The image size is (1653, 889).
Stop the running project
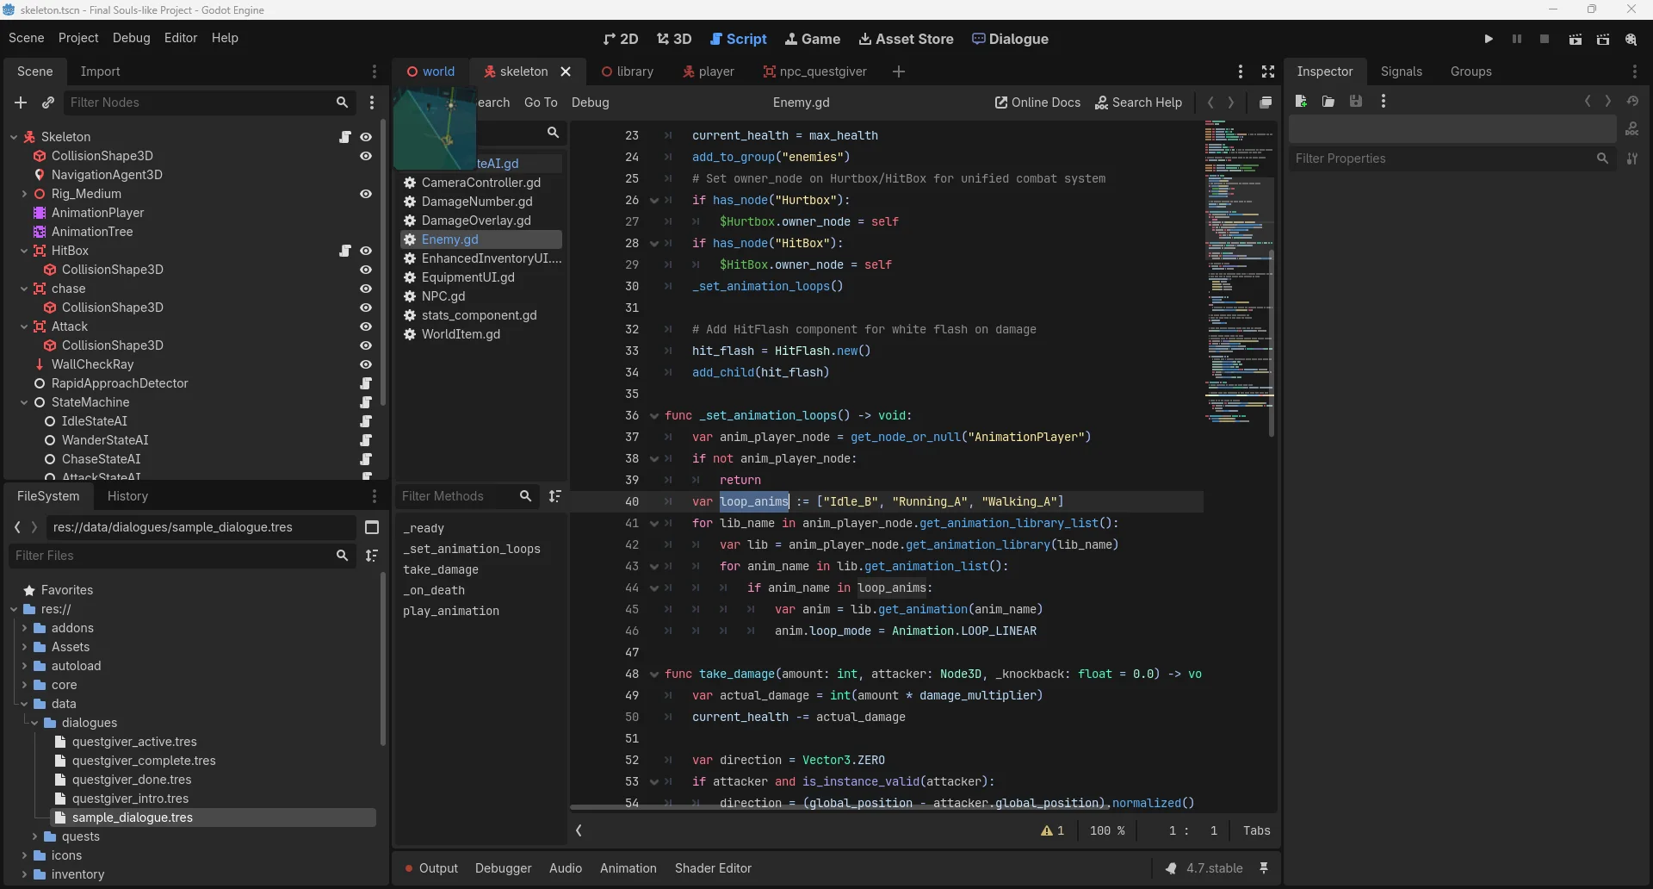[x=1545, y=40]
